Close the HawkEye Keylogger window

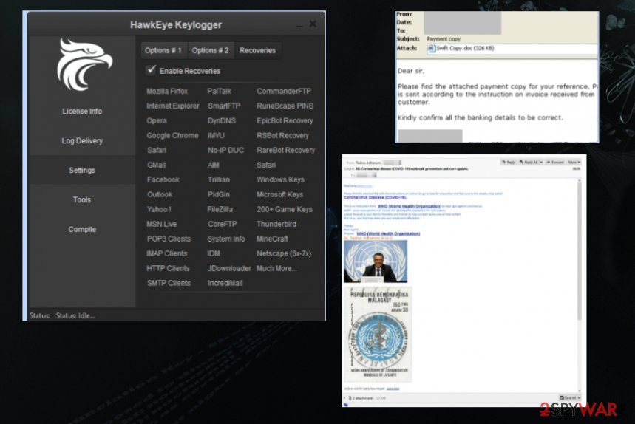[313, 24]
